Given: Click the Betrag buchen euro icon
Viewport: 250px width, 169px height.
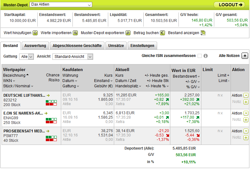Looking at the screenshot, I should 162,33.
